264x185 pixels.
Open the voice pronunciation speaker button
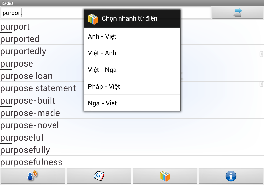click(33, 176)
